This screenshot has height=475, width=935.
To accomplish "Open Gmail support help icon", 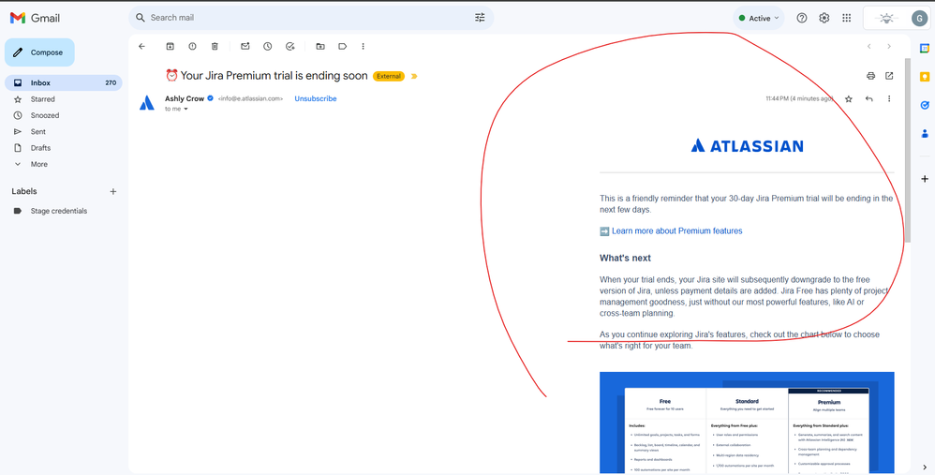I will point(802,18).
